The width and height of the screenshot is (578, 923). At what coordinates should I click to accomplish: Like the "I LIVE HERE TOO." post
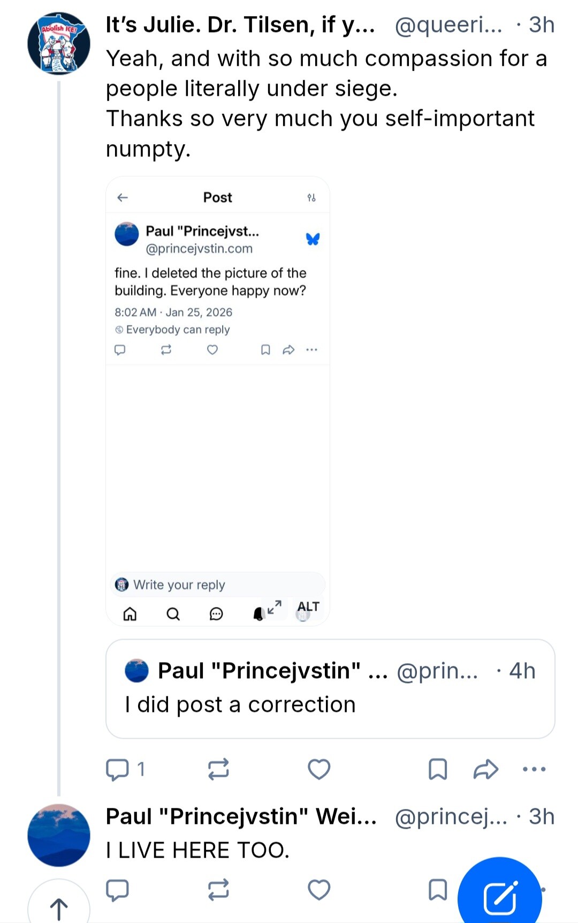319,890
